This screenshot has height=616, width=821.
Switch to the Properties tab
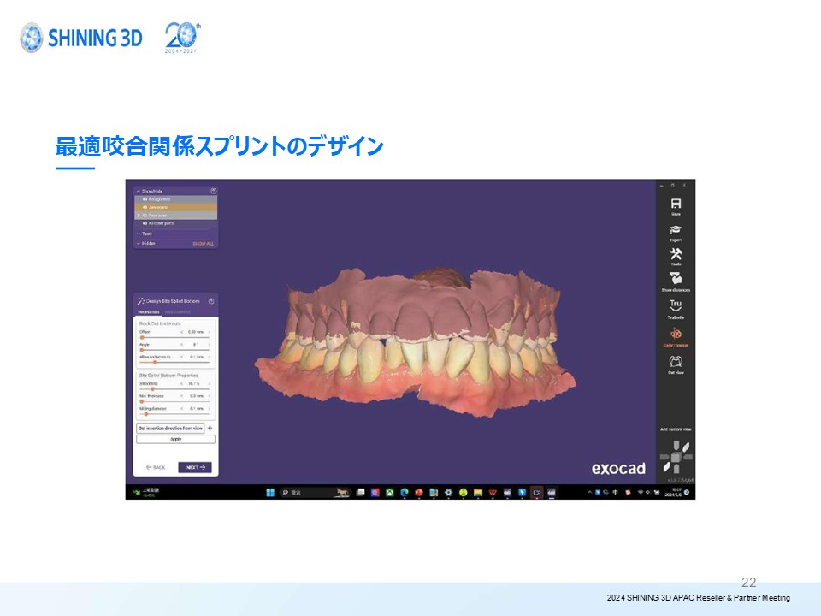click(x=149, y=313)
